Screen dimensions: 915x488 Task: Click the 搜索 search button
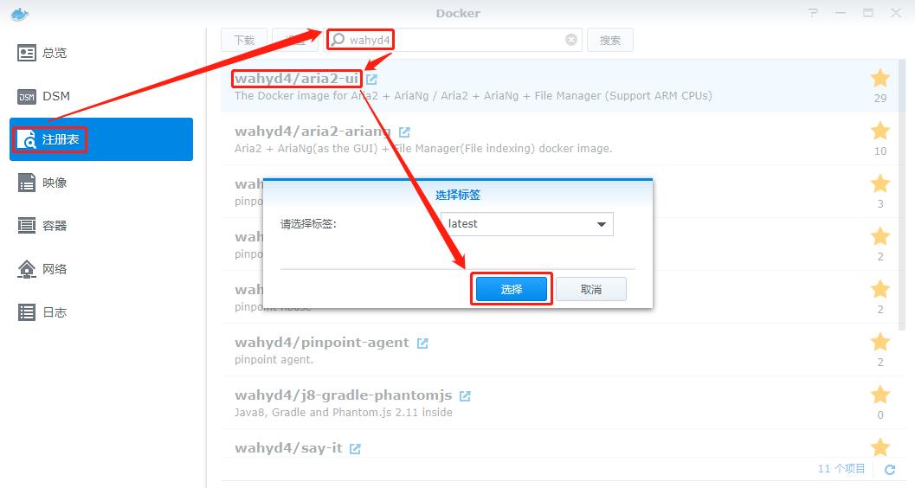(x=609, y=40)
